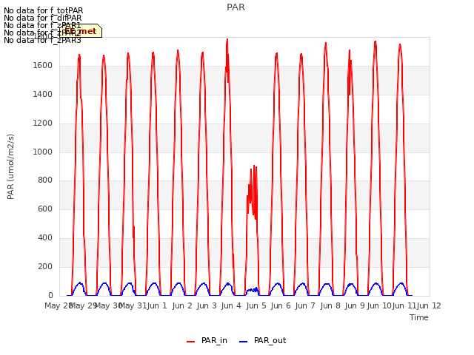Screen dimensions: 474x355
Task: Click the Jun 8 x-axis tick label
Action: coord(330,305)
